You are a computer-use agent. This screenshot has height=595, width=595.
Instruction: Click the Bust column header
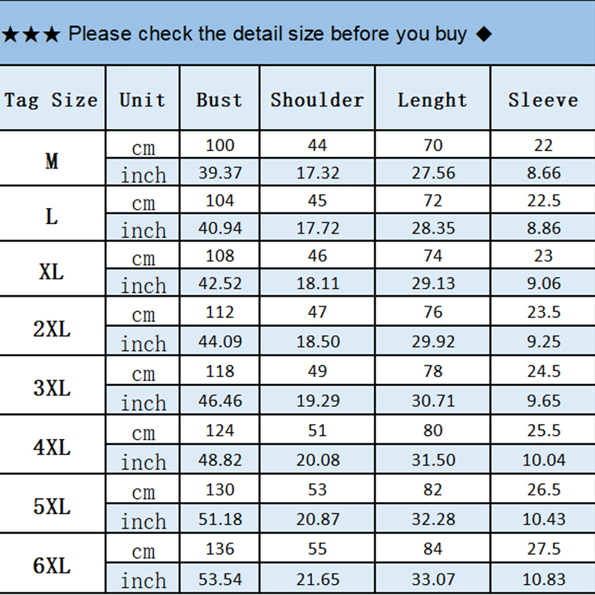click(219, 100)
